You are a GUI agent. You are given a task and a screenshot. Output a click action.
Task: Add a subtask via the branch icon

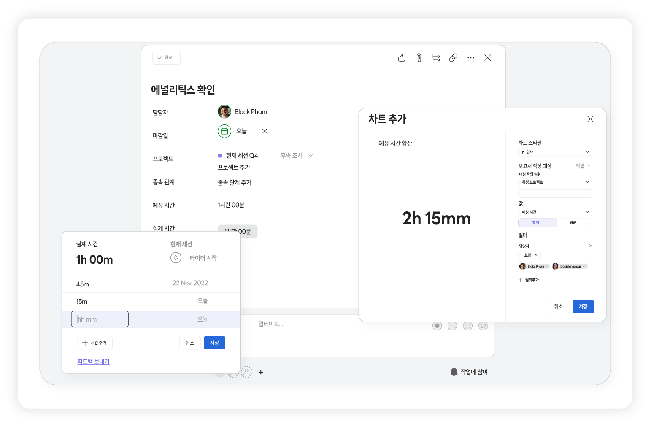436,58
